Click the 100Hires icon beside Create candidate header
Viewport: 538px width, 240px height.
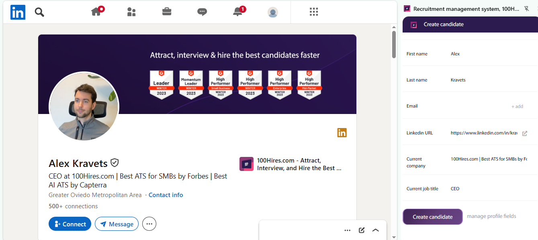(414, 25)
